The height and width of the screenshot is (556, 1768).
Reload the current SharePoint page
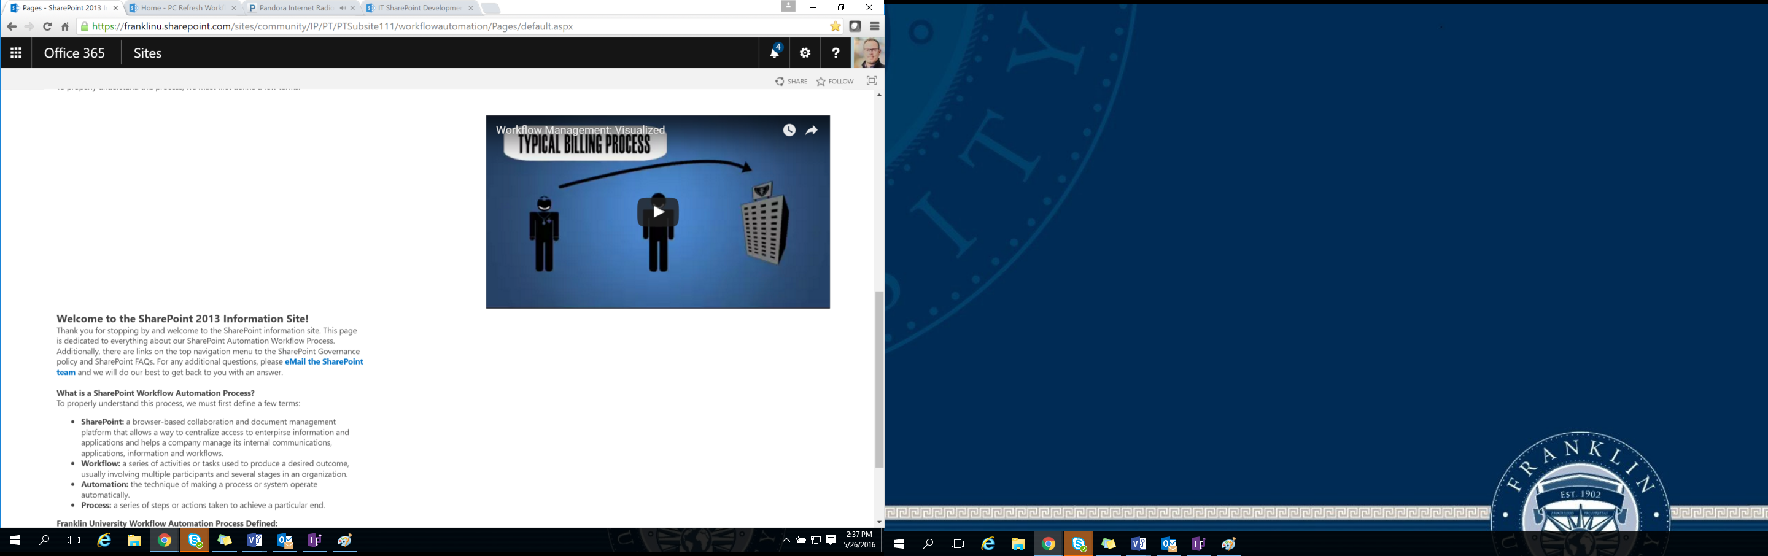click(47, 27)
